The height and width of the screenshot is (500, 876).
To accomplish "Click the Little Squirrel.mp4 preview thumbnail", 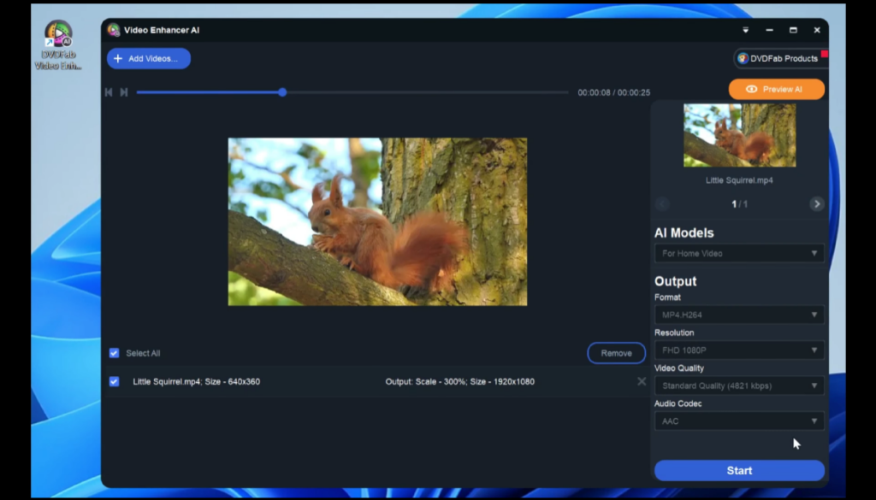I will pos(738,134).
